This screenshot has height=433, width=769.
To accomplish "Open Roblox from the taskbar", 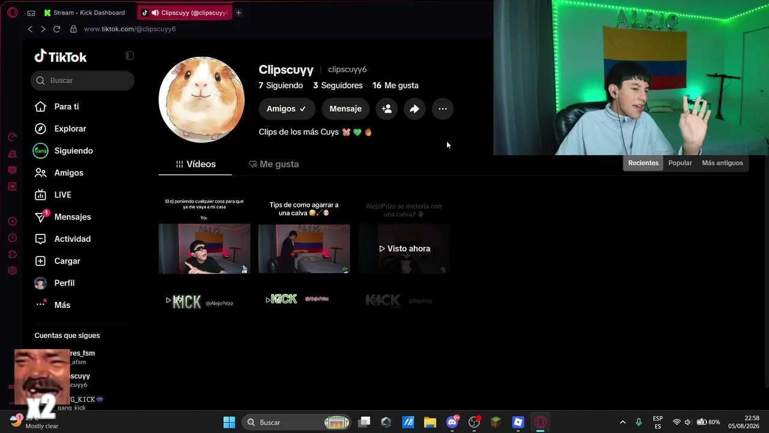I will pyautogui.click(x=518, y=422).
